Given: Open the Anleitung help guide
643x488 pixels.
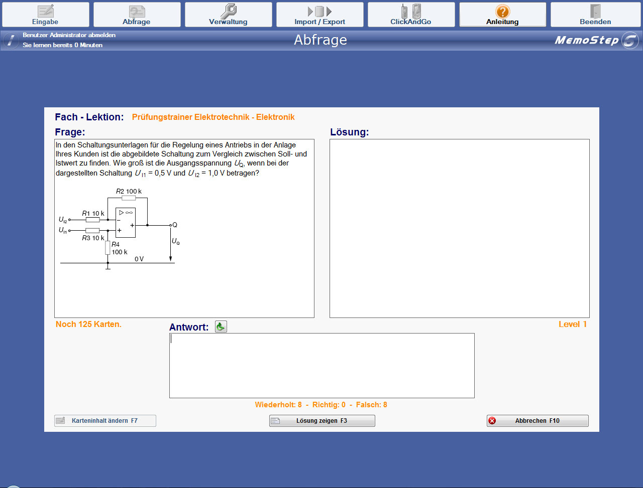Looking at the screenshot, I should [x=502, y=15].
